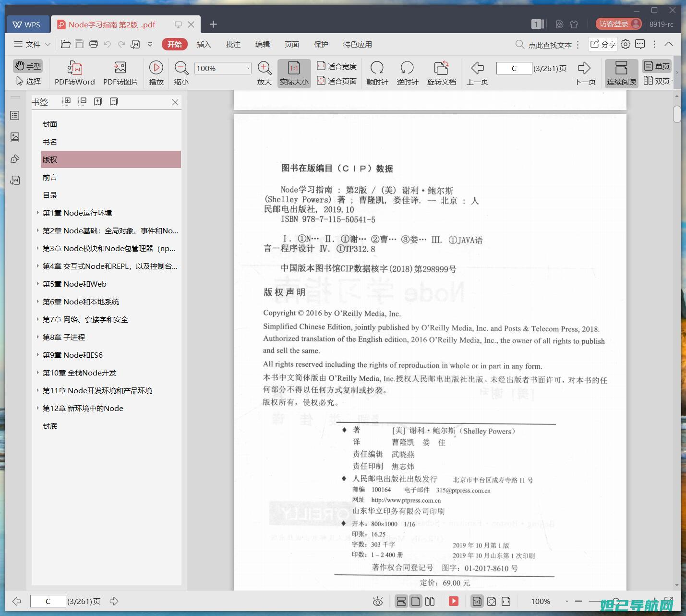
Task: Select the 前言 bookmark
Action: click(x=50, y=177)
